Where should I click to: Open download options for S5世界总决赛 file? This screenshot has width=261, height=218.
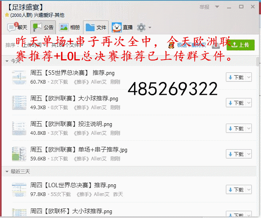(x=249, y=77)
